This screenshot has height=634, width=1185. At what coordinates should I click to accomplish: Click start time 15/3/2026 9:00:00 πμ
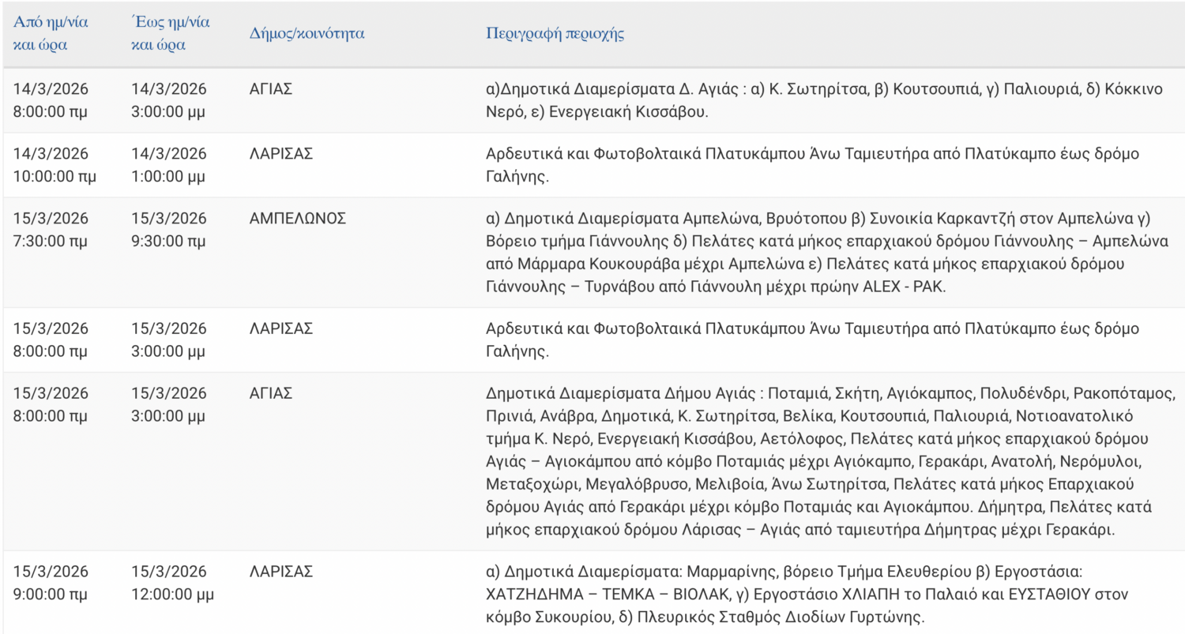51,582
